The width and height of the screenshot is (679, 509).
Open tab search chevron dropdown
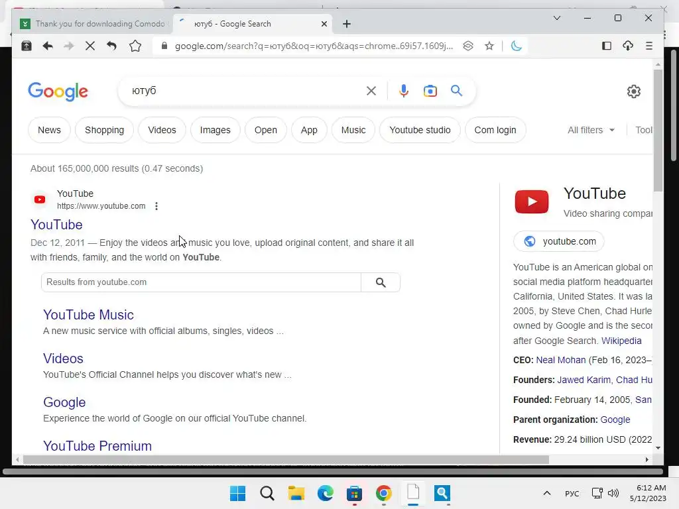click(x=557, y=18)
